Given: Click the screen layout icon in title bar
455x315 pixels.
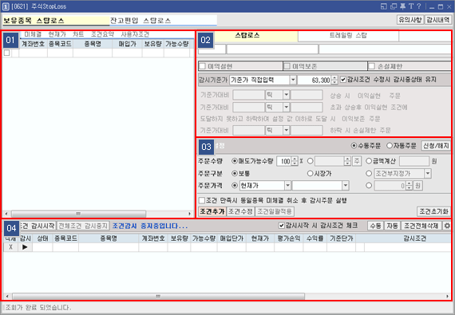Looking at the screenshot, I should [x=384, y=6].
